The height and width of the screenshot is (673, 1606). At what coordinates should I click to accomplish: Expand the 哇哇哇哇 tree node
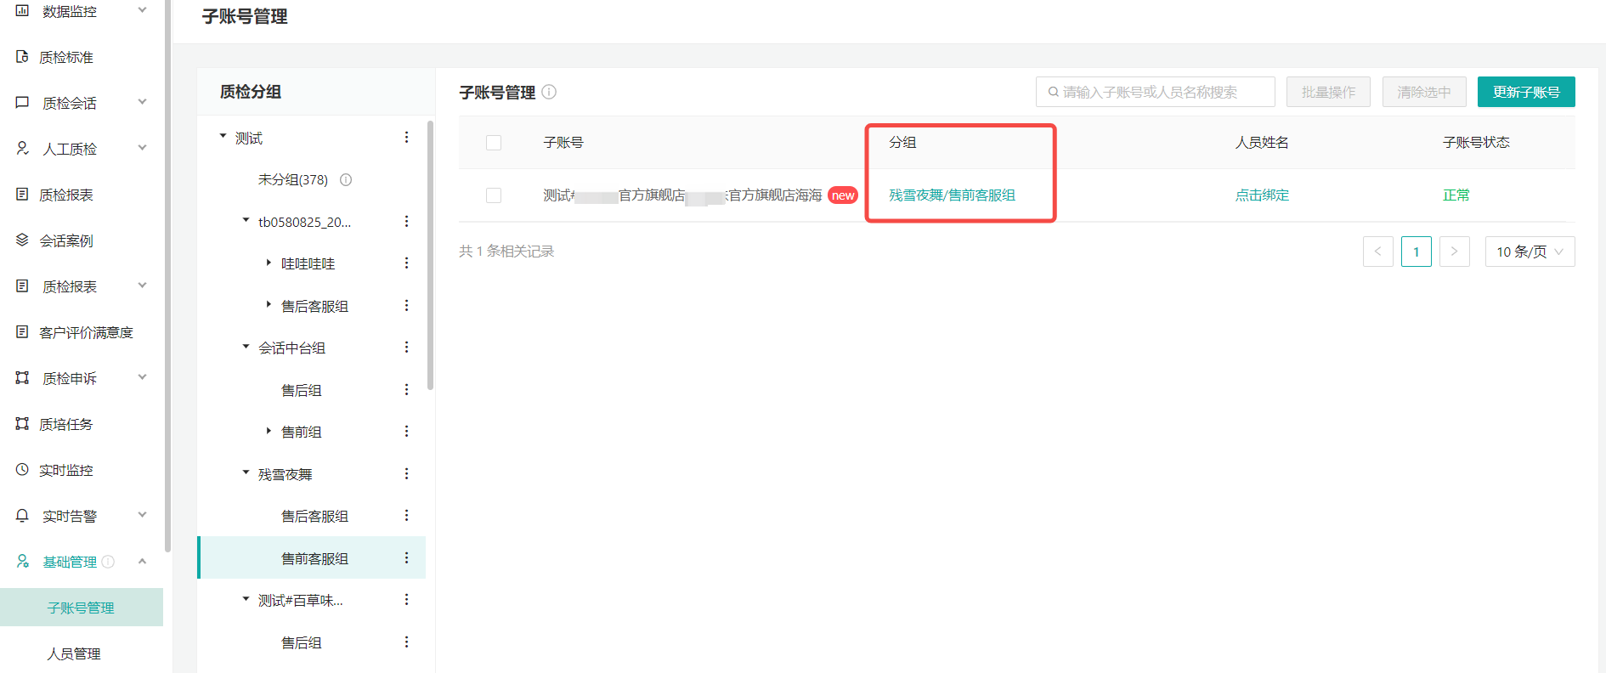[x=269, y=263]
